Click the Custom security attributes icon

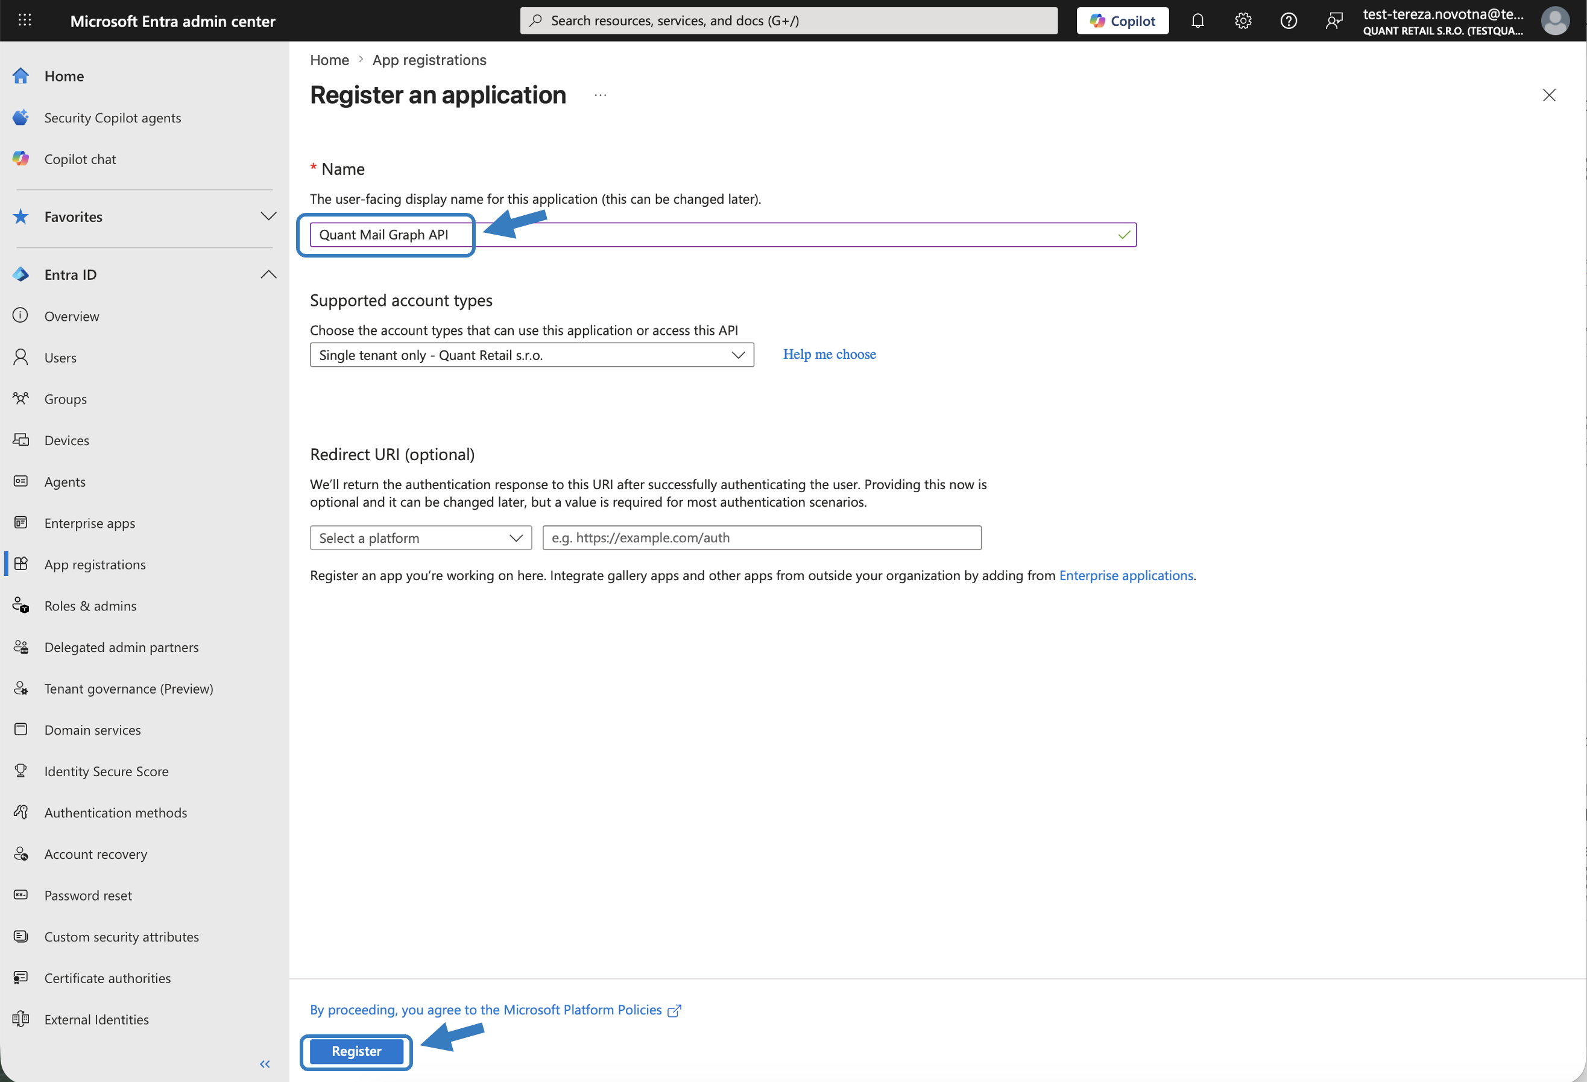pos(21,937)
